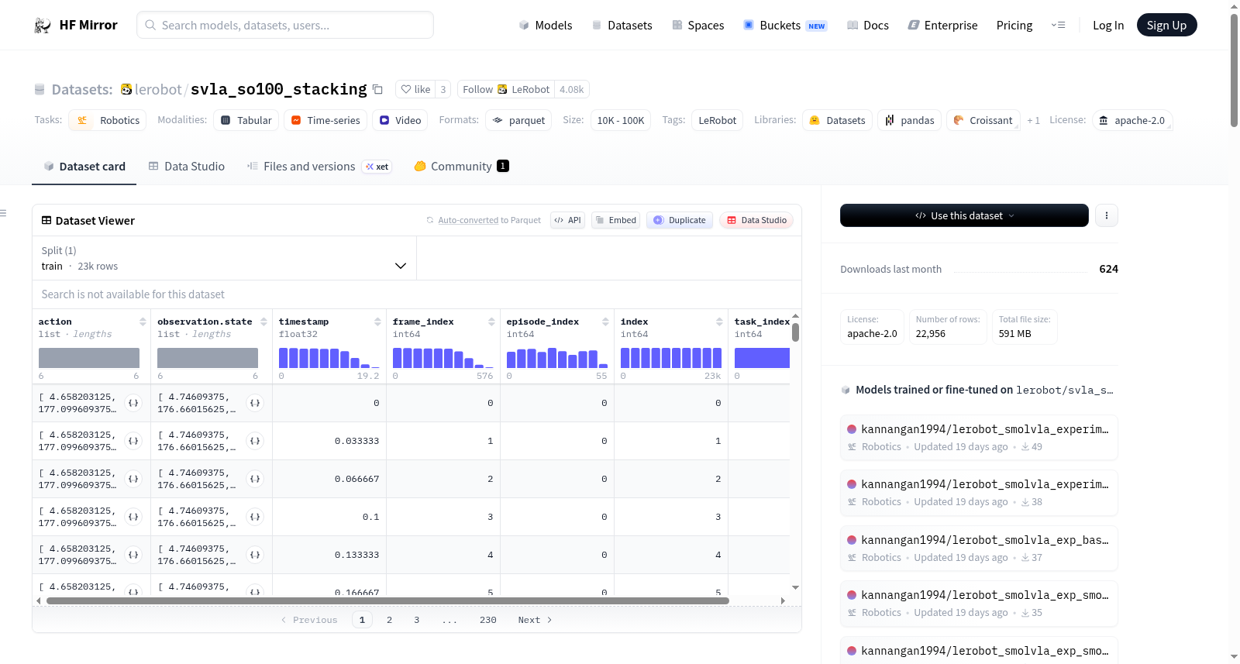Sort by the index column
The height and width of the screenshot is (664, 1240).
point(719,322)
